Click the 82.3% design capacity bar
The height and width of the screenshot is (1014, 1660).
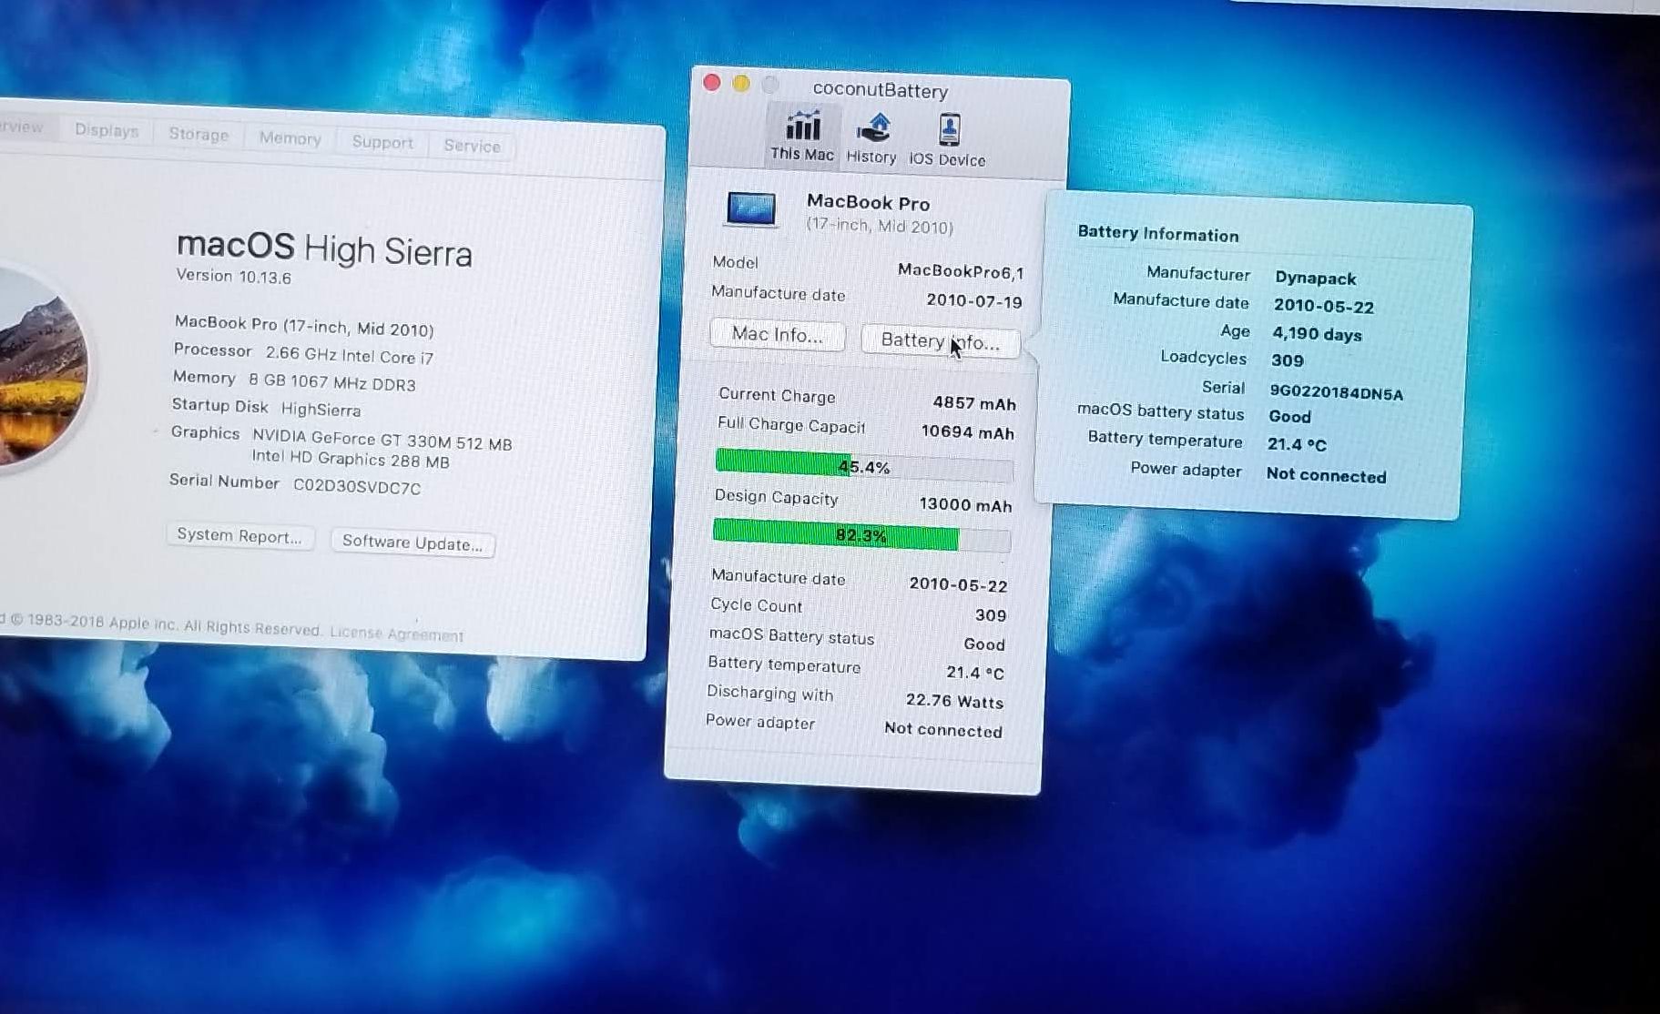coord(861,535)
